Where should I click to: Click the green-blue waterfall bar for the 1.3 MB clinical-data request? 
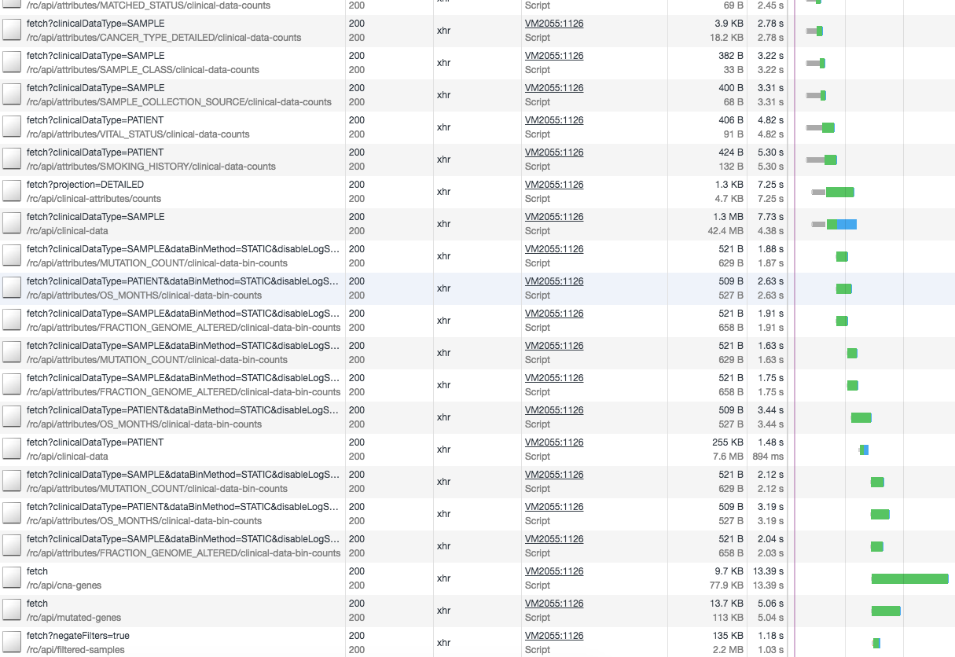click(841, 224)
